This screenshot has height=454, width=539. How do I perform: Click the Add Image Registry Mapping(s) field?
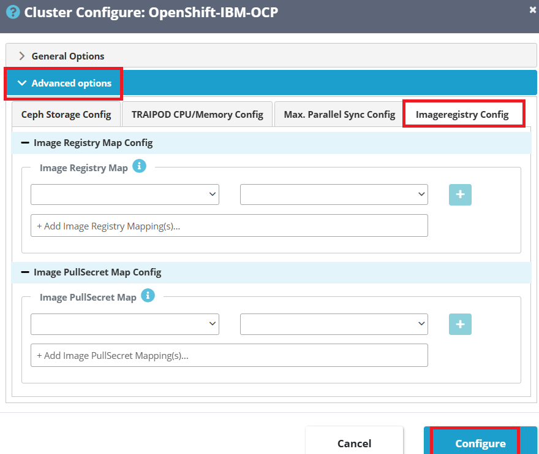click(229, 226)
